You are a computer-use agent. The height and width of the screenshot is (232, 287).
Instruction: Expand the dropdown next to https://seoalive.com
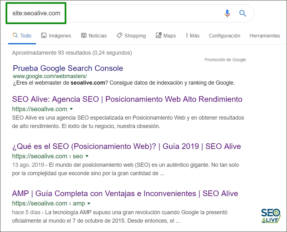[71, 109]
